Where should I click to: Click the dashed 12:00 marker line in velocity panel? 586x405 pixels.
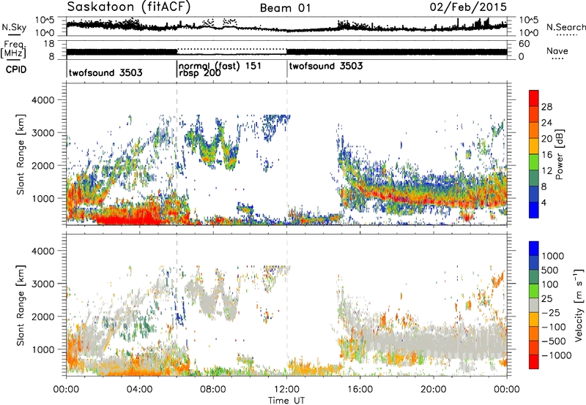(x=286, y=305)
